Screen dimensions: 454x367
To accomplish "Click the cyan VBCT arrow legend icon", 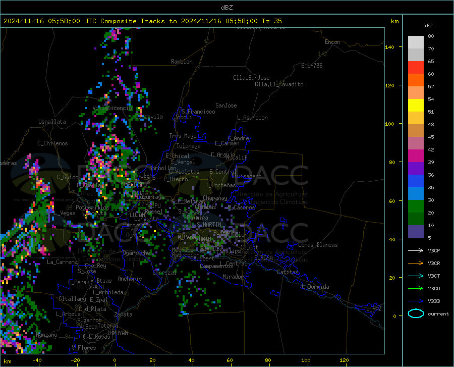I will click(x=416, y=276).
